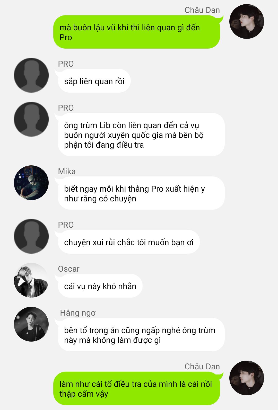Open Mika's profile picture
The width and height of the screenshot is (278, 410).
coord(31,183)
